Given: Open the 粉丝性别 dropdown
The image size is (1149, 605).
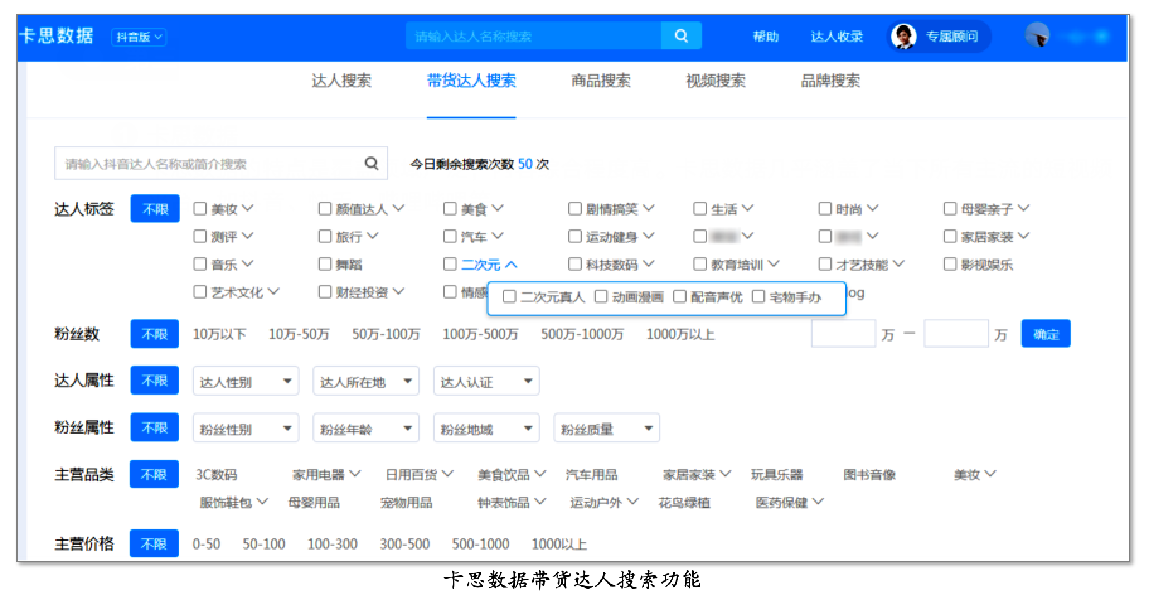Looking at the screenshot, I should pos(246,429).
